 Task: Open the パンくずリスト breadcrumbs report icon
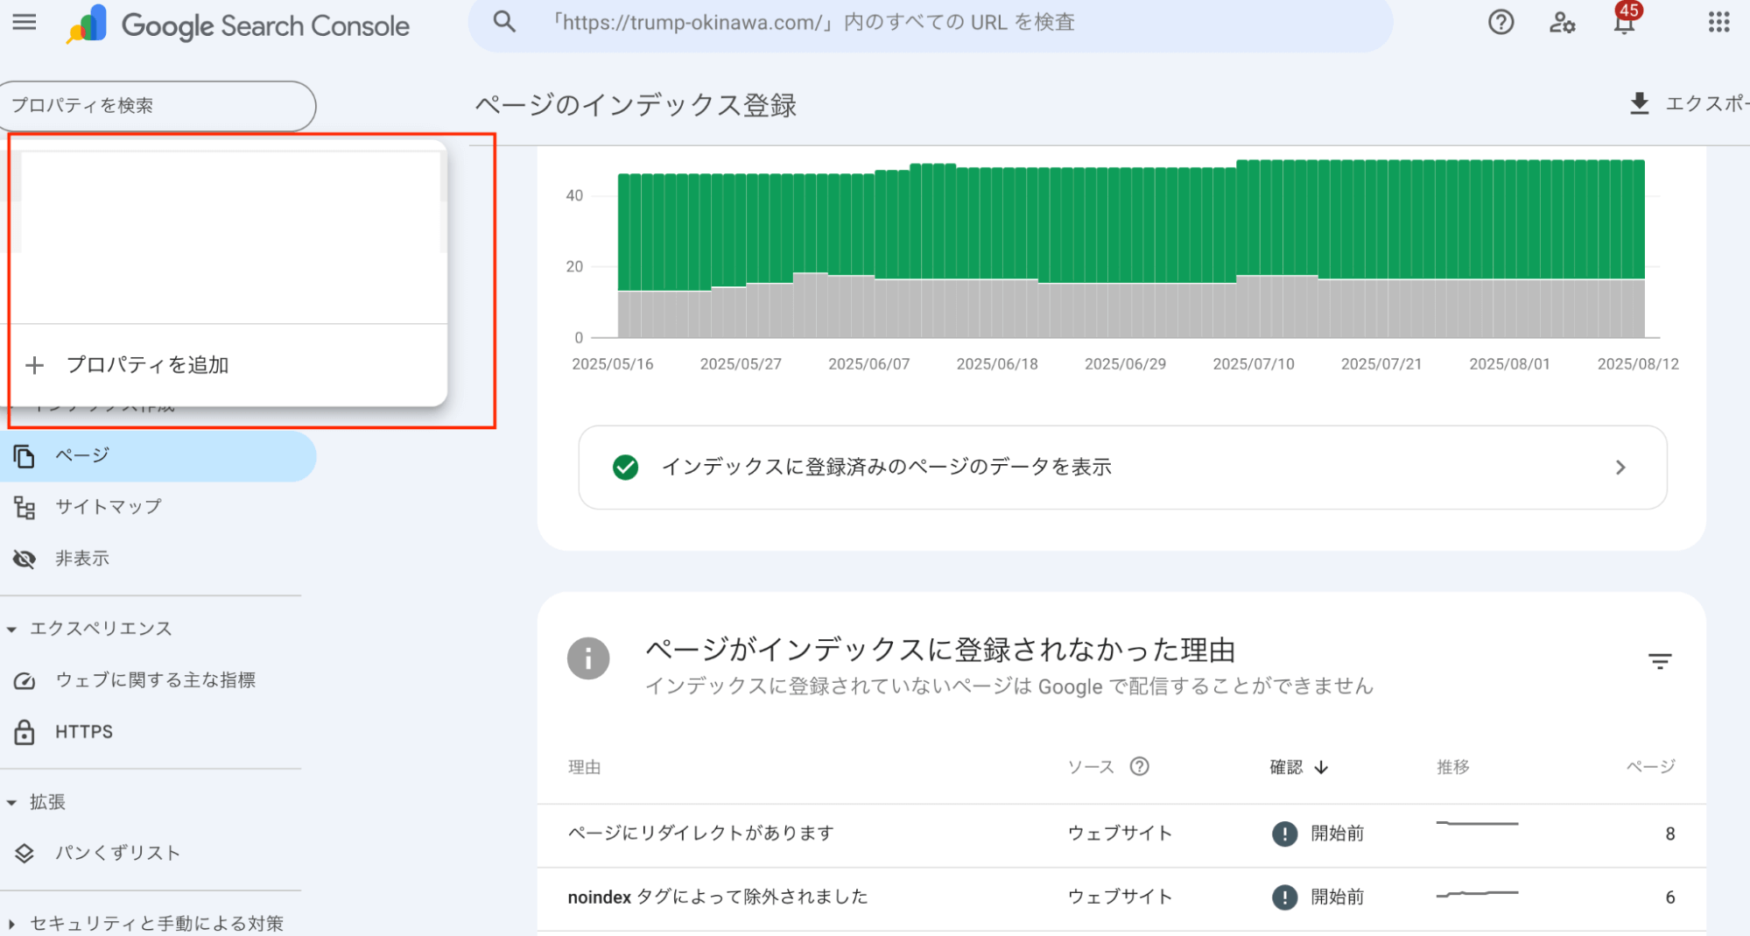[x=24, y=852]
